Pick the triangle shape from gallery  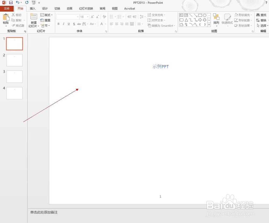coord(186,20)
